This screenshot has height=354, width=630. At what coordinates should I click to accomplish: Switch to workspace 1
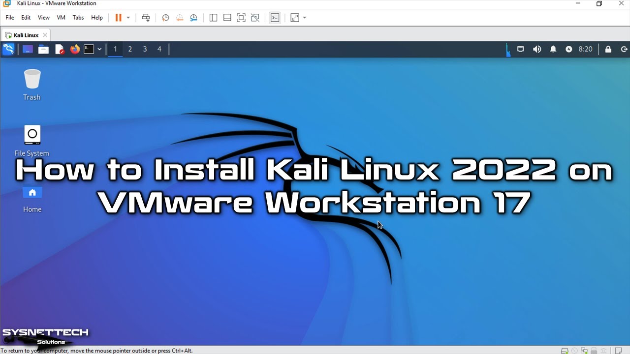click(115, 49)
